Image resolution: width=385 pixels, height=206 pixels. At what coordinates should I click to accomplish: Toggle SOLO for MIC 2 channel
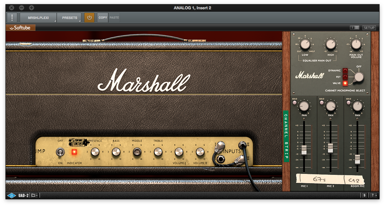pyautogui.click(x=321, y=102)
